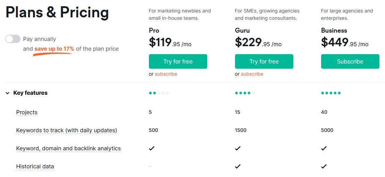The width and height of the screenshot is (385, 177).
Task: Click the Business plan Historical data checkmark
Action: pos(324,167)
